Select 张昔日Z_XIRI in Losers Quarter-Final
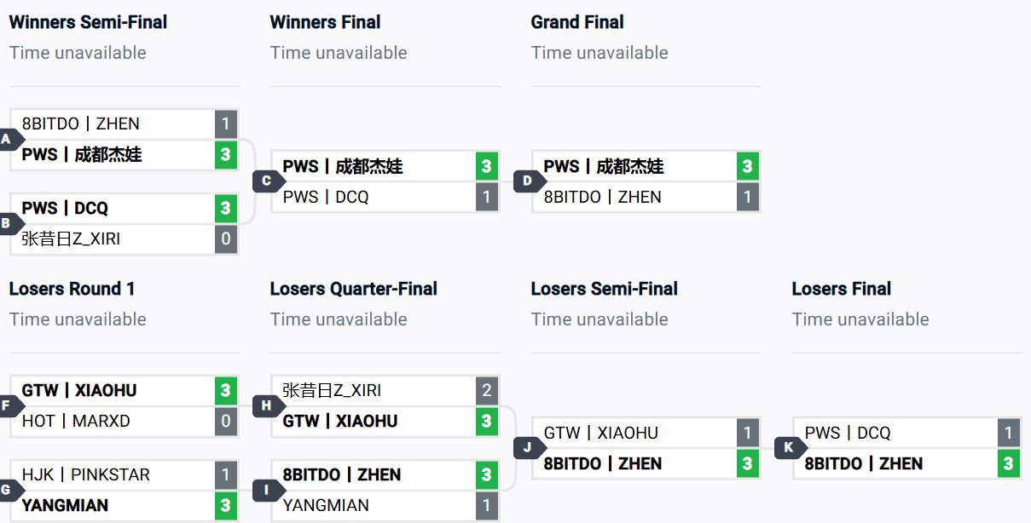Image resolution: width=1031 pixels, height=523 pixels. pyautogui.click(x=332, y=390)
